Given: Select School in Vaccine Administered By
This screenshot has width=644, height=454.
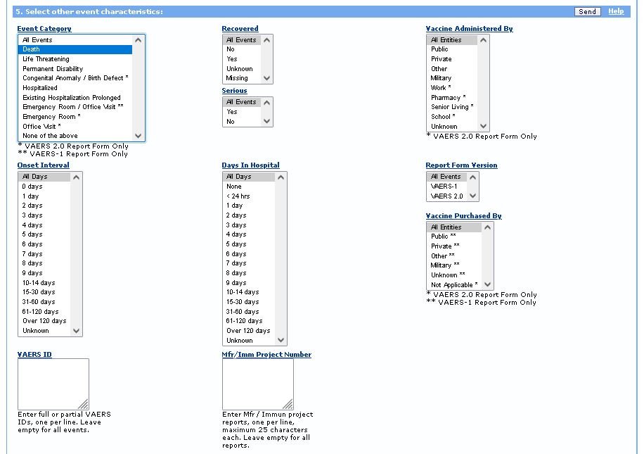Looking at the screenshot, I should click(x=452, y=117).
